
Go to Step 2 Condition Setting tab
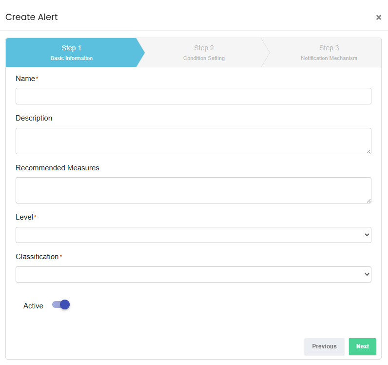(x=204, y=53)
